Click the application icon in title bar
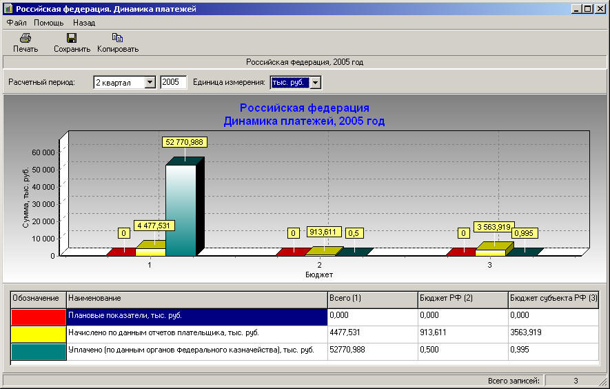 [8, 10]
